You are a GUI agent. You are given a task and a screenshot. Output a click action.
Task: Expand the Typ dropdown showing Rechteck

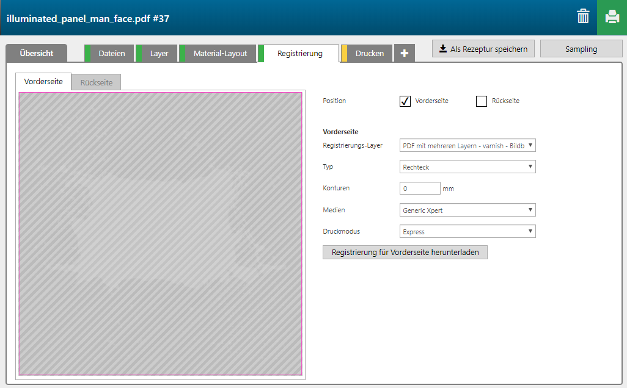(x=468, y=167)
